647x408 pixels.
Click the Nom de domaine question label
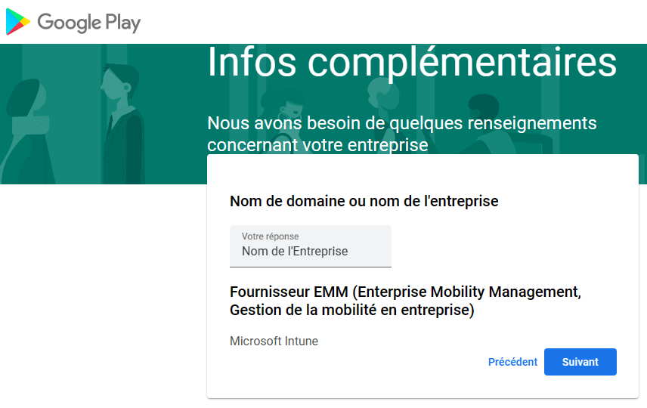[364, 201]
